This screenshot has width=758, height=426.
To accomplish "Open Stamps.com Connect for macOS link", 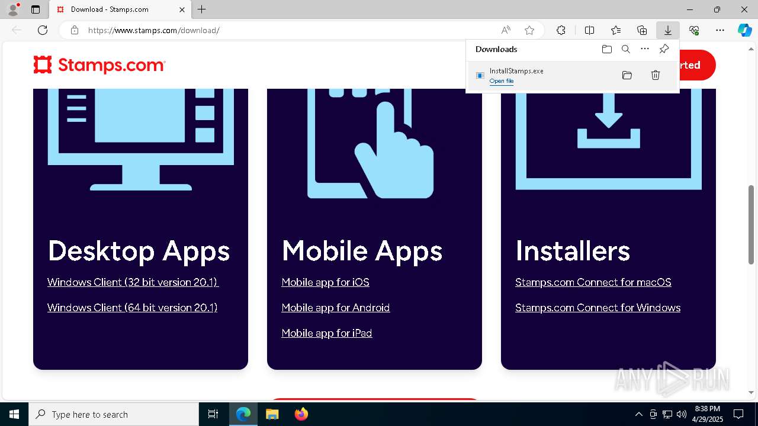I will [593, 282].
